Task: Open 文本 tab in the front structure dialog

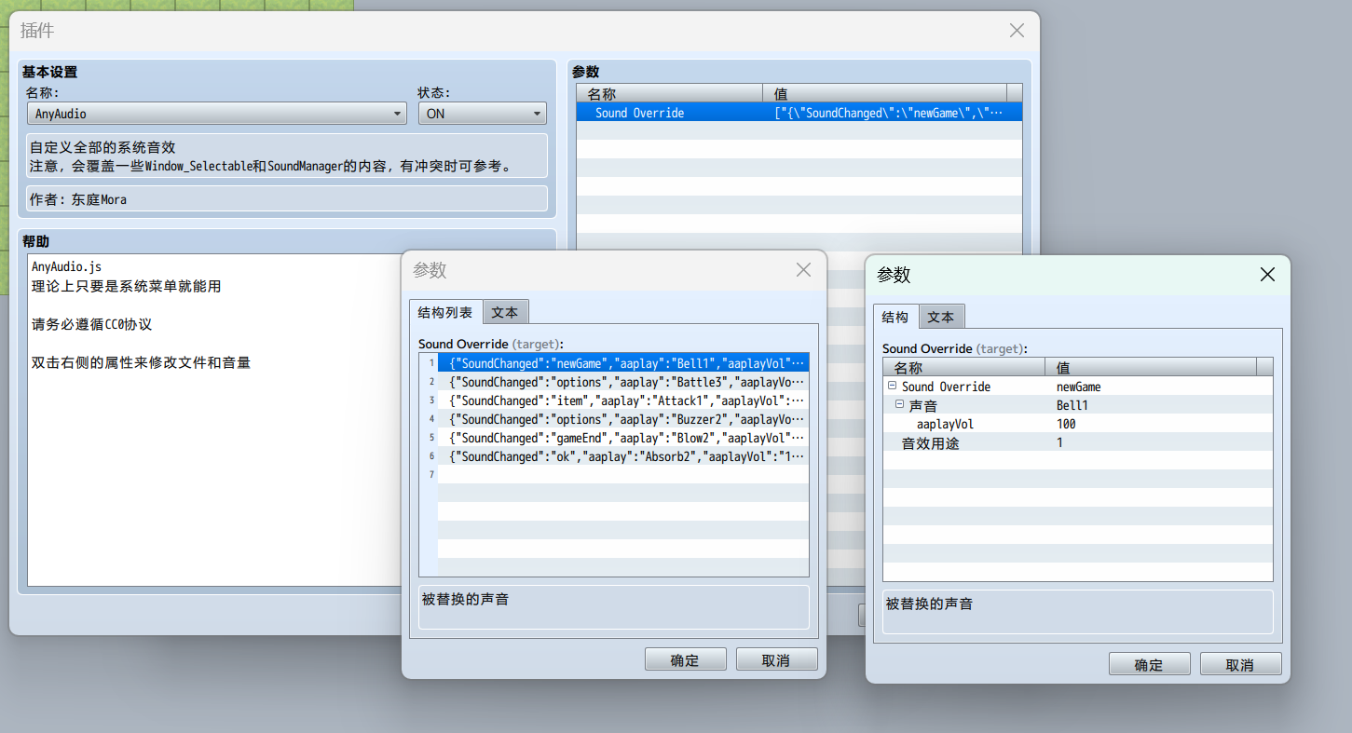Action: (941, 317)
